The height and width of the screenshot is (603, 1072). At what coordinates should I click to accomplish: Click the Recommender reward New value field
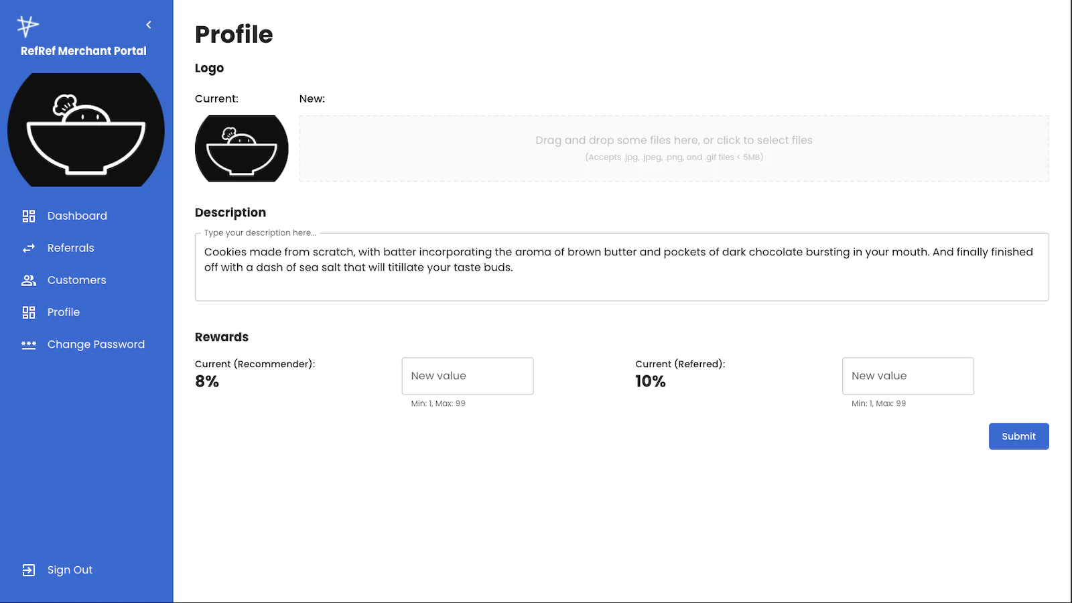click(468, 376)
